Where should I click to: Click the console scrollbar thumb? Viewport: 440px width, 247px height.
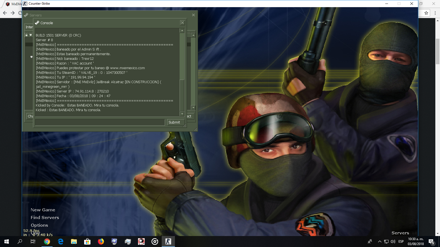(x=182, y=95)
